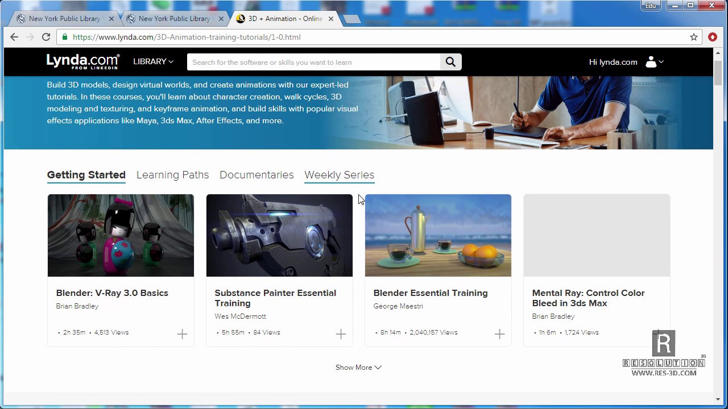Screen dimensions: 728x409
Task: Click the browser Back arrow
Action: [14, 37]
